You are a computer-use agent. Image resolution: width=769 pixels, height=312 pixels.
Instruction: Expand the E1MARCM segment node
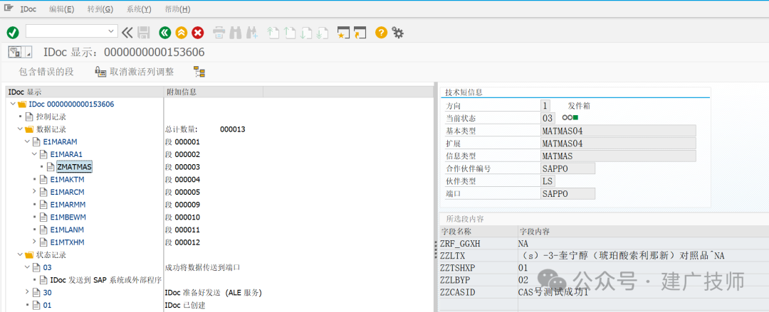tap(35, 192)
